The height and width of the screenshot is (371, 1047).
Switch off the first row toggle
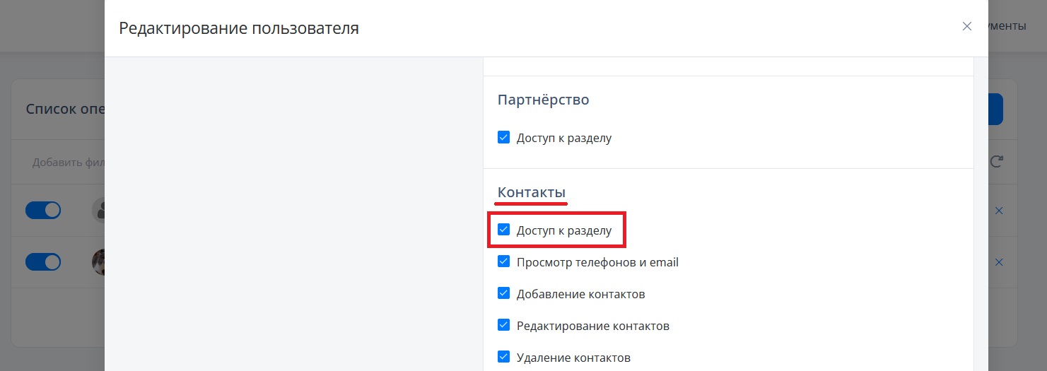coord(43,211)
